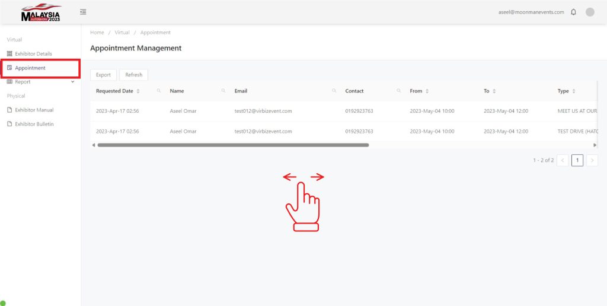Click the Home breadcrumb link

[x=97, y=33]
